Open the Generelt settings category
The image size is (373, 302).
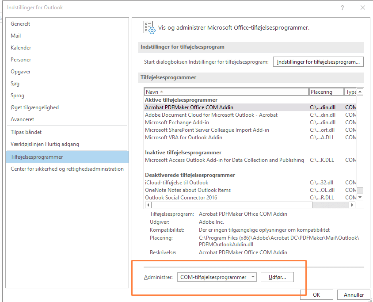click(21, 24)
